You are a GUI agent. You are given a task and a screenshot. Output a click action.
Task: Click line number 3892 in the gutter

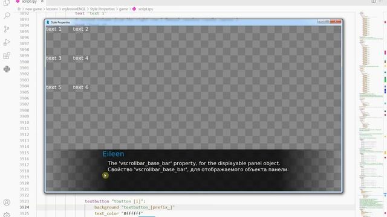pyautogui.click(x=24, y=13)
